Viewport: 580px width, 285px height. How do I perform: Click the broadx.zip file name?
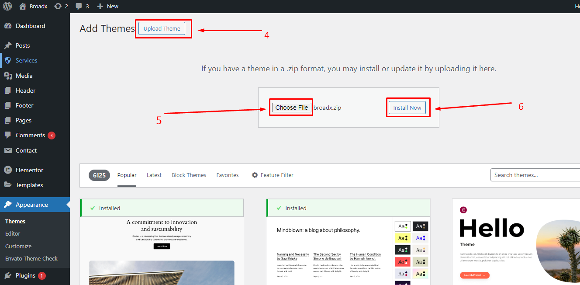tap(328, 108)
